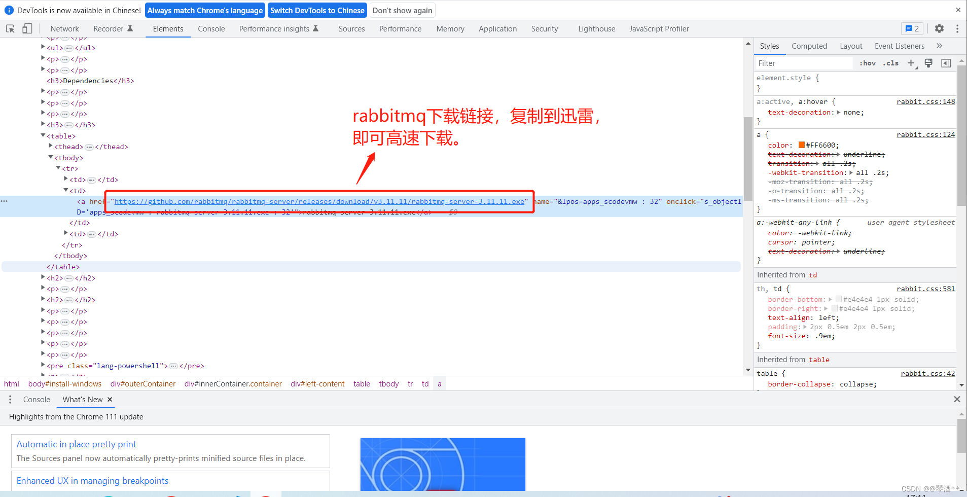Collapse the tbody element node
The image size is (967, 497).
[51, 158]
